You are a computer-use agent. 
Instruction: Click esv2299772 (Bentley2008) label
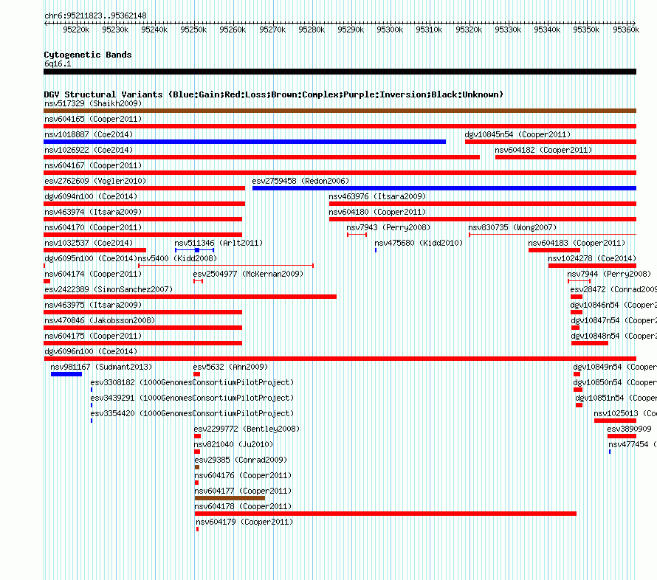click(247, 429)
